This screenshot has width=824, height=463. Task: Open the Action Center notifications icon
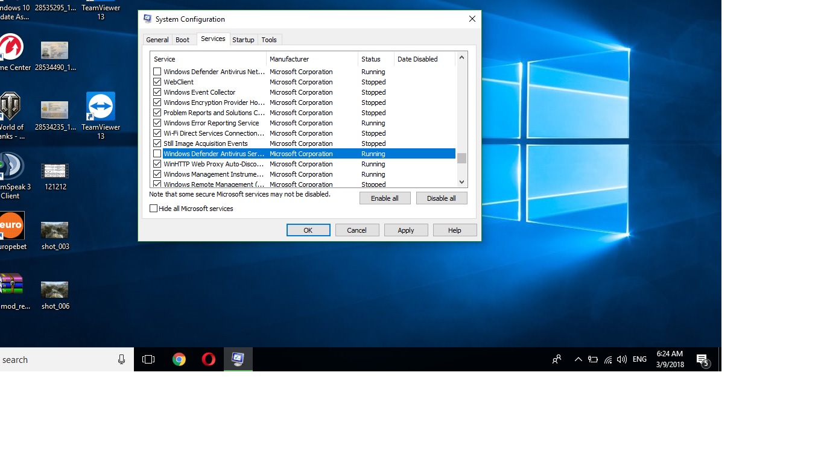click(702, 360)
